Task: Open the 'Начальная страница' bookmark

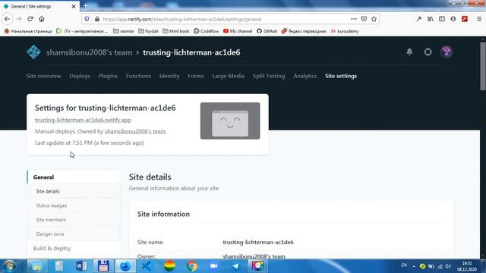Action: (28, 31)
